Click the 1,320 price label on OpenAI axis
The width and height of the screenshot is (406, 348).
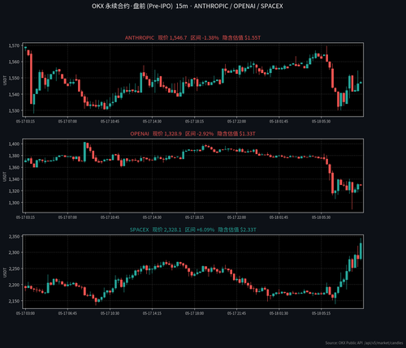click(x=14, y=191)
